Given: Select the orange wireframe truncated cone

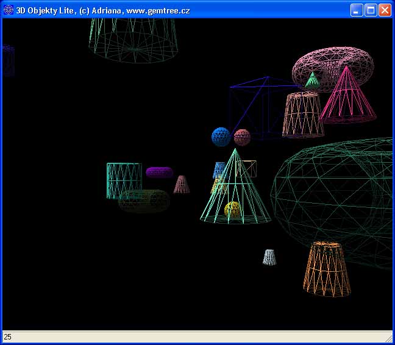Looking at the screenshot, I should point(327,268).
